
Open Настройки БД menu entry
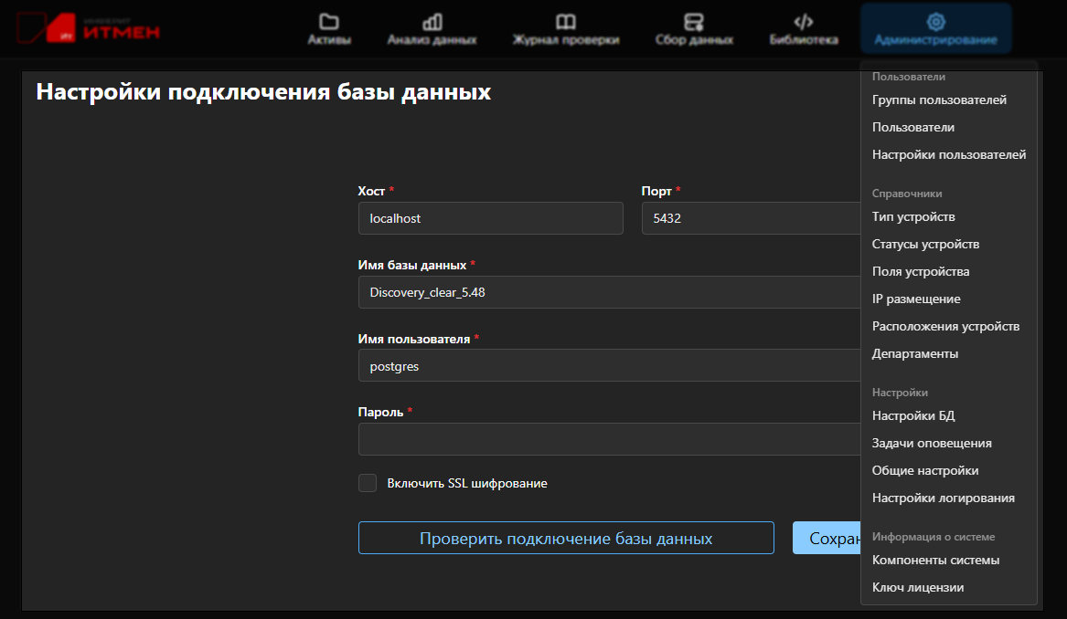[913, 415]
